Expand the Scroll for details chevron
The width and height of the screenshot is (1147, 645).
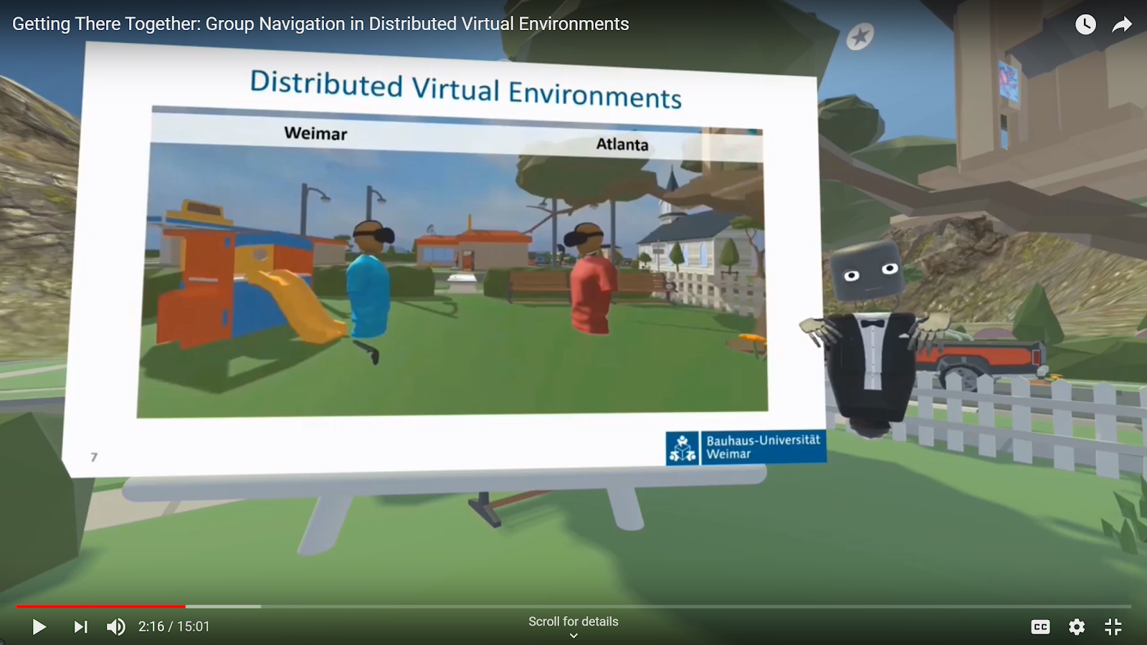[573, 634]
